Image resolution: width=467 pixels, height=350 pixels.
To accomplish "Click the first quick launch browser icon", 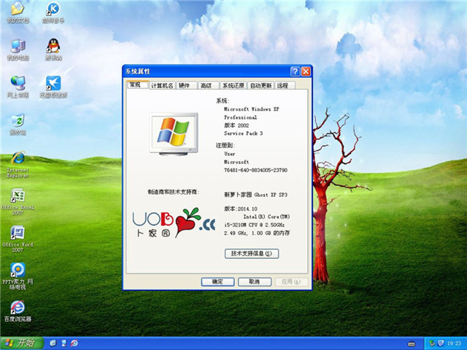I will pos(53,343).
